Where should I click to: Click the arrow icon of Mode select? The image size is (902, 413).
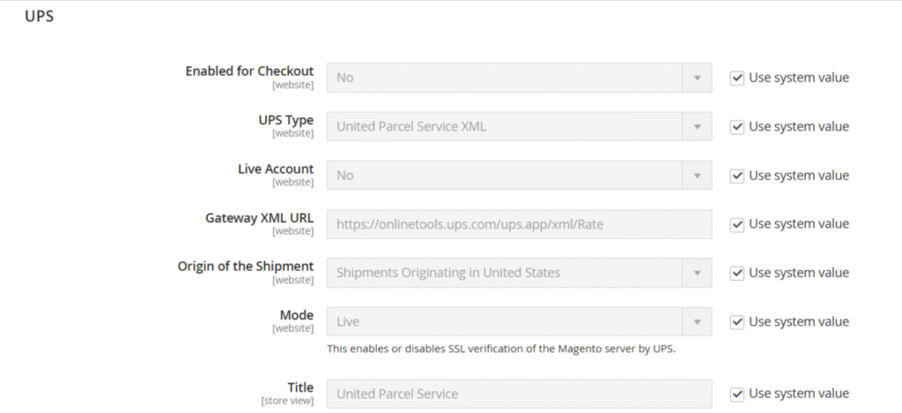coord(697,321)
